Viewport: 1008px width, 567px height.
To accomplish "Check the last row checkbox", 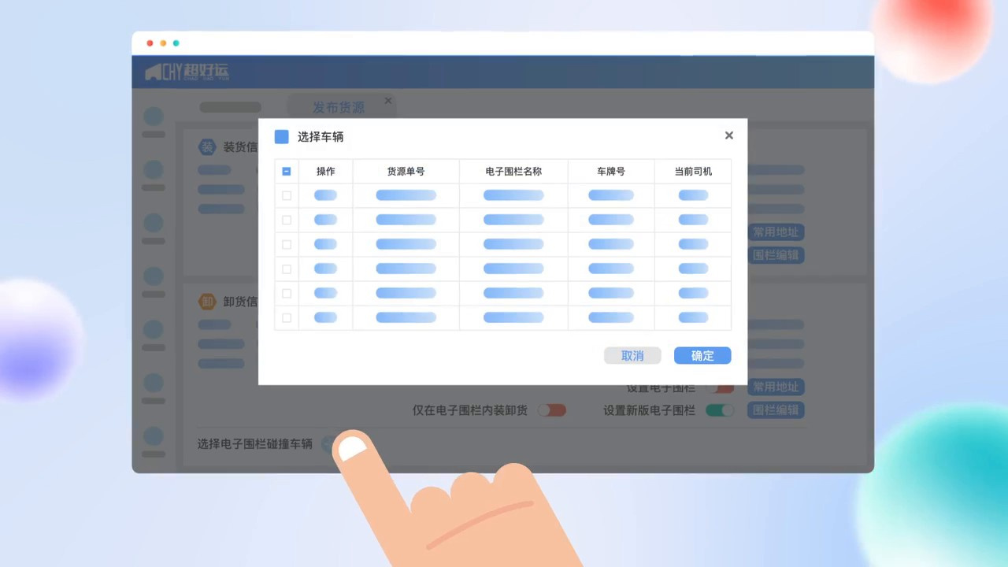I will (x=287, y=318).
